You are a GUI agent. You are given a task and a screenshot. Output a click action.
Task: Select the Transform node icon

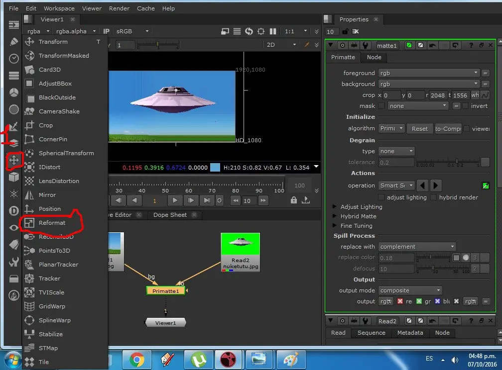pyautogui.click(x=29, y=42)
